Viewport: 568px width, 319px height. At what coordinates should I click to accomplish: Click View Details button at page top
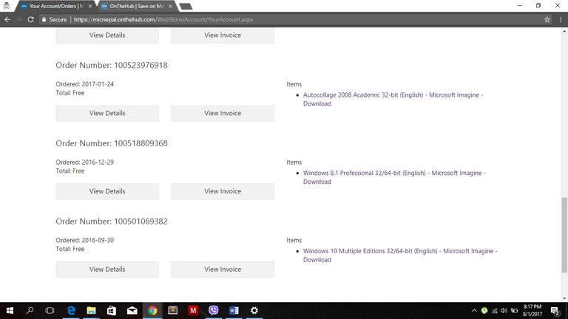(x=107, y=35)
